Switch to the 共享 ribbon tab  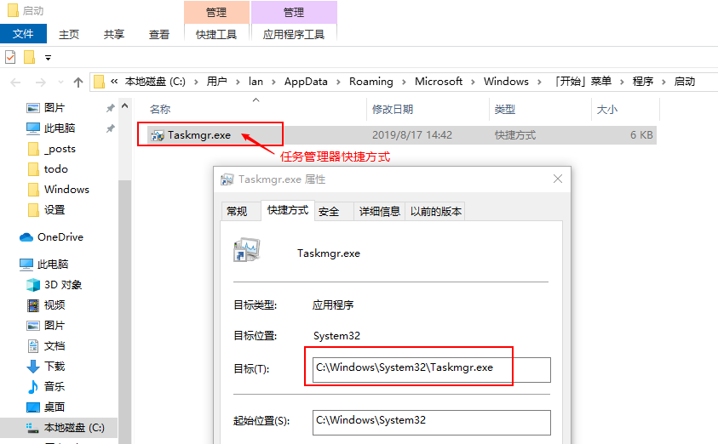[x=114, y=34]
